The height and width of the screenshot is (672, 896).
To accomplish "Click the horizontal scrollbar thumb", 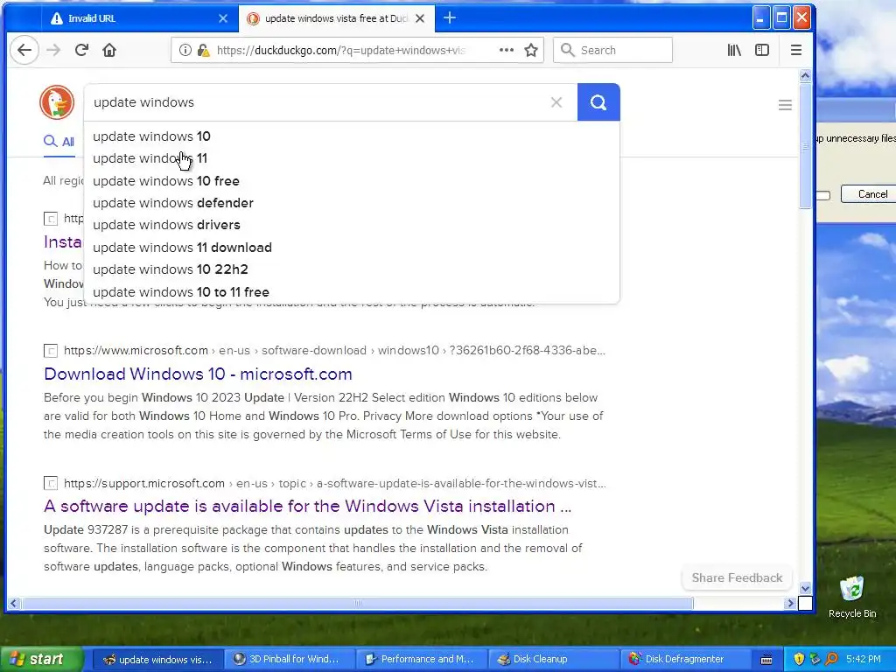I will pyautogui.click(x=357, y=603).
